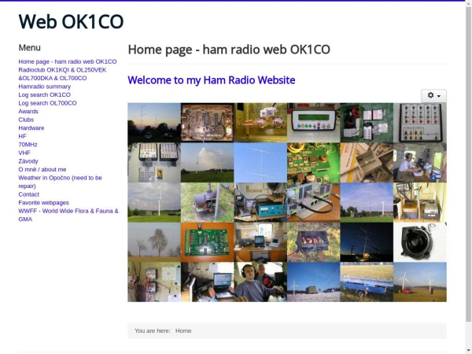
Task: Open the two wind turbines with red car thumbnail
Action: coord(420,282)
